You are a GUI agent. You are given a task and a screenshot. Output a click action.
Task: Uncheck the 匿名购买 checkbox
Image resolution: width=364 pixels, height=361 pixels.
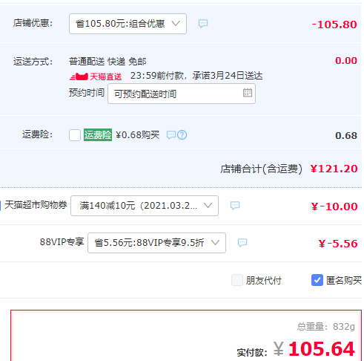[317, 280]
